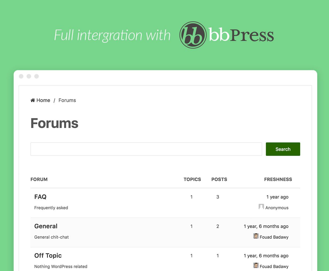Click the "1 year ago" freshness link
The image size is (329, 271).
[x=277, y=197]
